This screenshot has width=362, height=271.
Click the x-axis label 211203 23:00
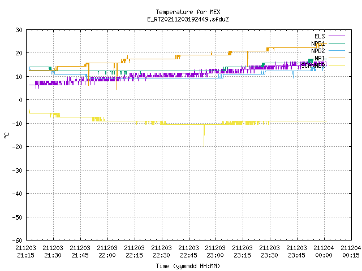[x=215, y=252]
